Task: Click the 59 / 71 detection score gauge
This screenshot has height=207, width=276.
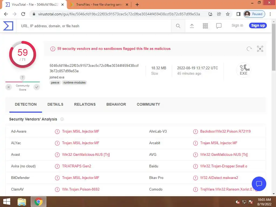Action: 23,54
